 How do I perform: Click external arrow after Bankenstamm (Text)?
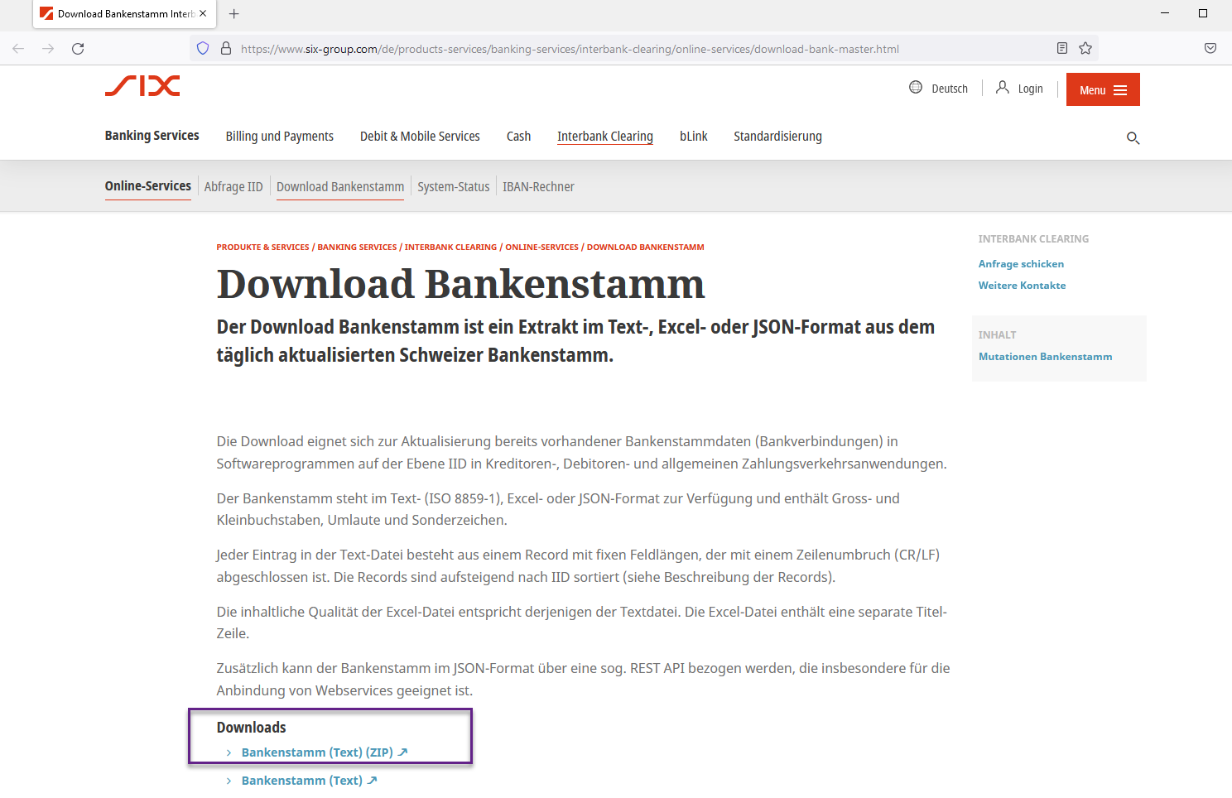click(373, 781)
